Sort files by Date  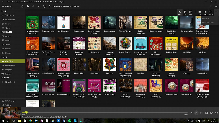point(191,13)
